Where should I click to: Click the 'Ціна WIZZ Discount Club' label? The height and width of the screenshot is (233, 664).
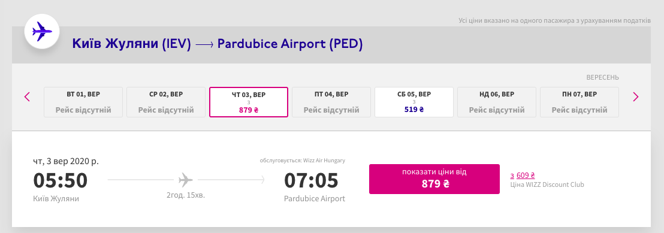pos(547,184)
